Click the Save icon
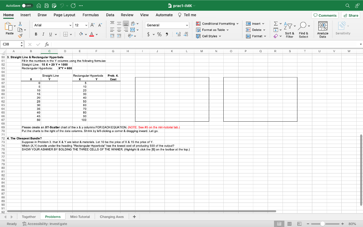This screenshot has height=227, width=363. [x=46, y=6]
